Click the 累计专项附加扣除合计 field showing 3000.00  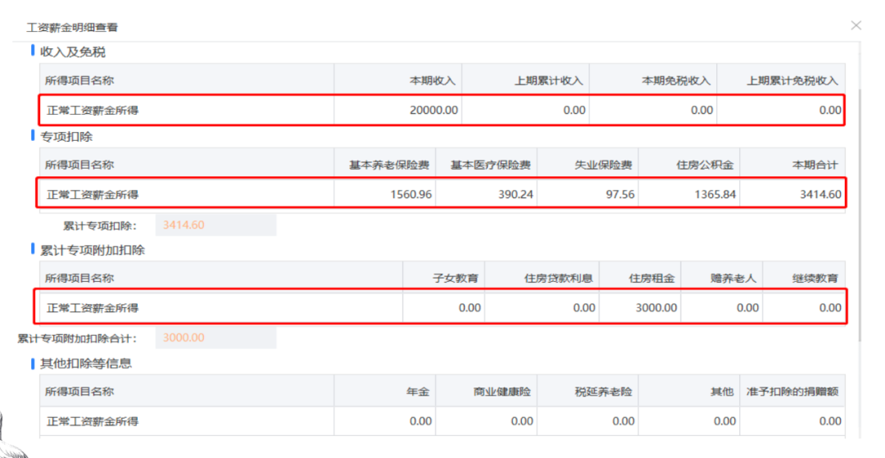[x=216, y=338]
